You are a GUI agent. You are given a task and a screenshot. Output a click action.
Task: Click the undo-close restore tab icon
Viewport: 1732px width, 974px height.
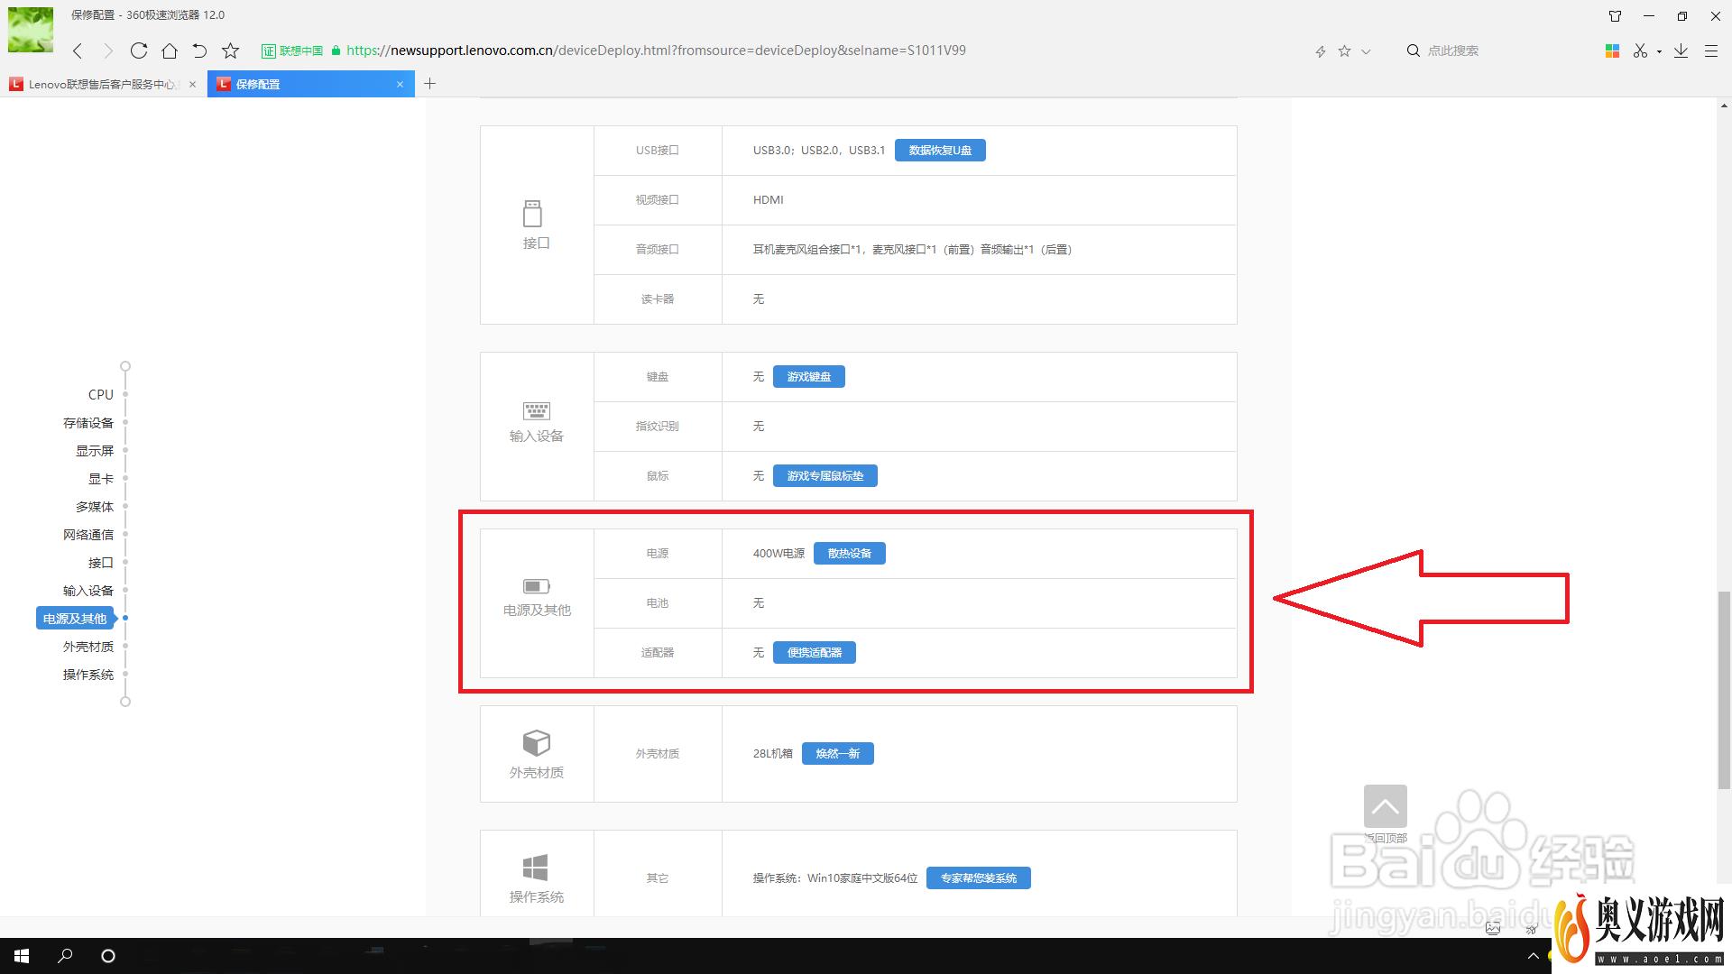(x=199, y=51)
